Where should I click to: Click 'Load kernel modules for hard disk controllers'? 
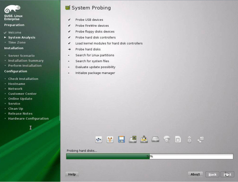[109, 43]
